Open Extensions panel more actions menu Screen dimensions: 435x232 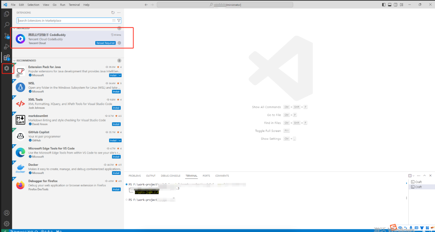click(x=119, y=13)
